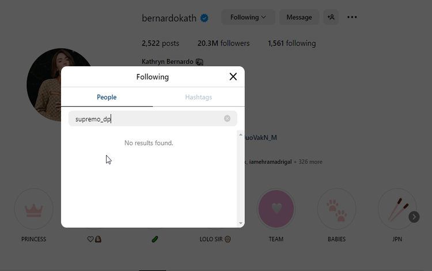Click the search input with supremo_dp
The width and height of the screenshot is (432, 271).
(147, 119)
